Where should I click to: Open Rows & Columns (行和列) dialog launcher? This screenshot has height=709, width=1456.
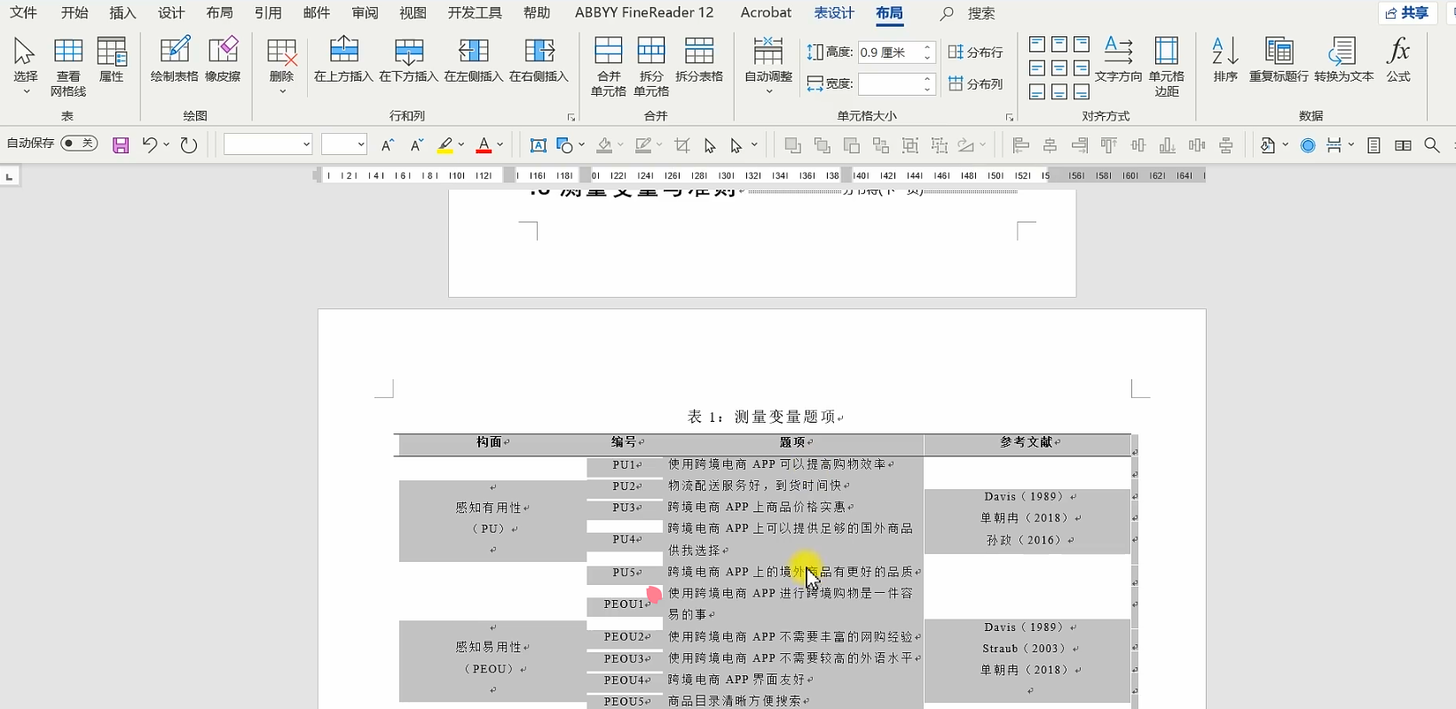571,117
